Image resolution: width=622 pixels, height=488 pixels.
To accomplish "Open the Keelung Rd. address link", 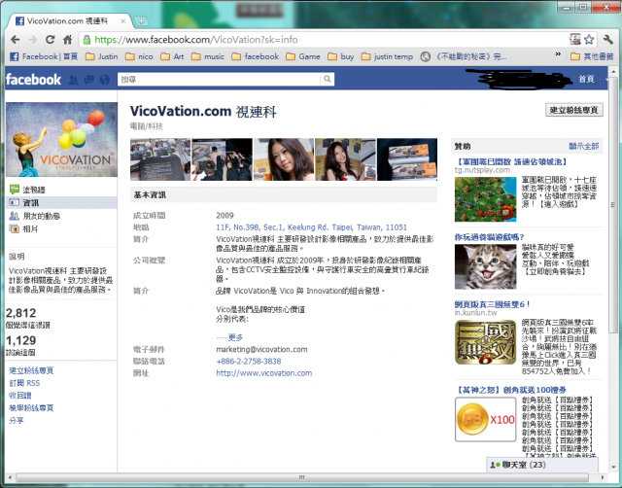I will tap(311, 227).
